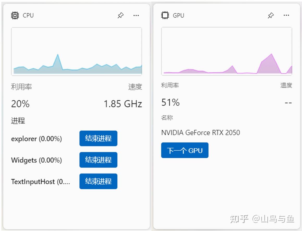Viewport: 302px width, 231px height.
Task: Click the GPU temperature reading dashes
Action: pyautogui.click(x=288, y=103)
